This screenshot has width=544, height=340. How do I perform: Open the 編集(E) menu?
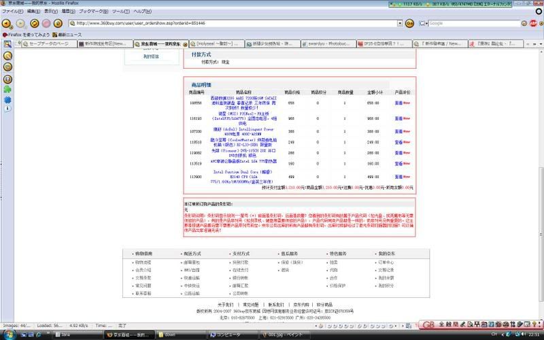(33, 12)
